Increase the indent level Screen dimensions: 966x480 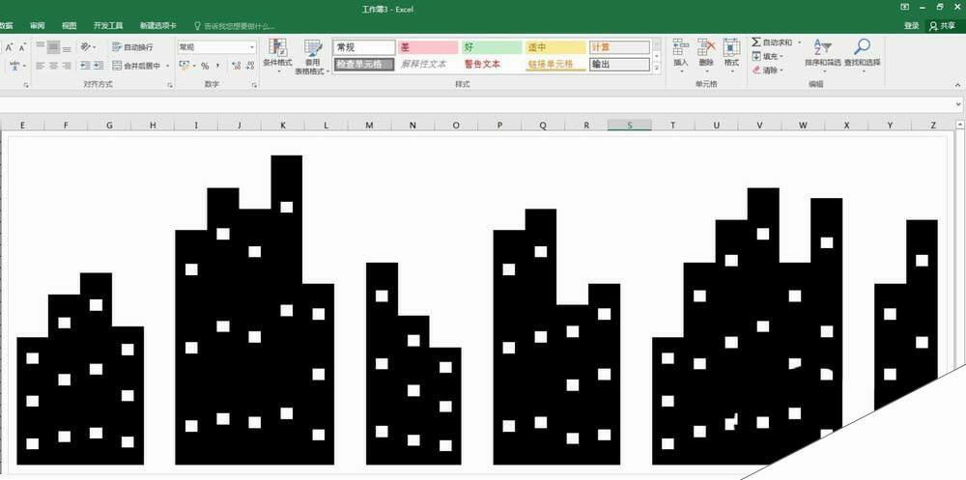(99, 66)
